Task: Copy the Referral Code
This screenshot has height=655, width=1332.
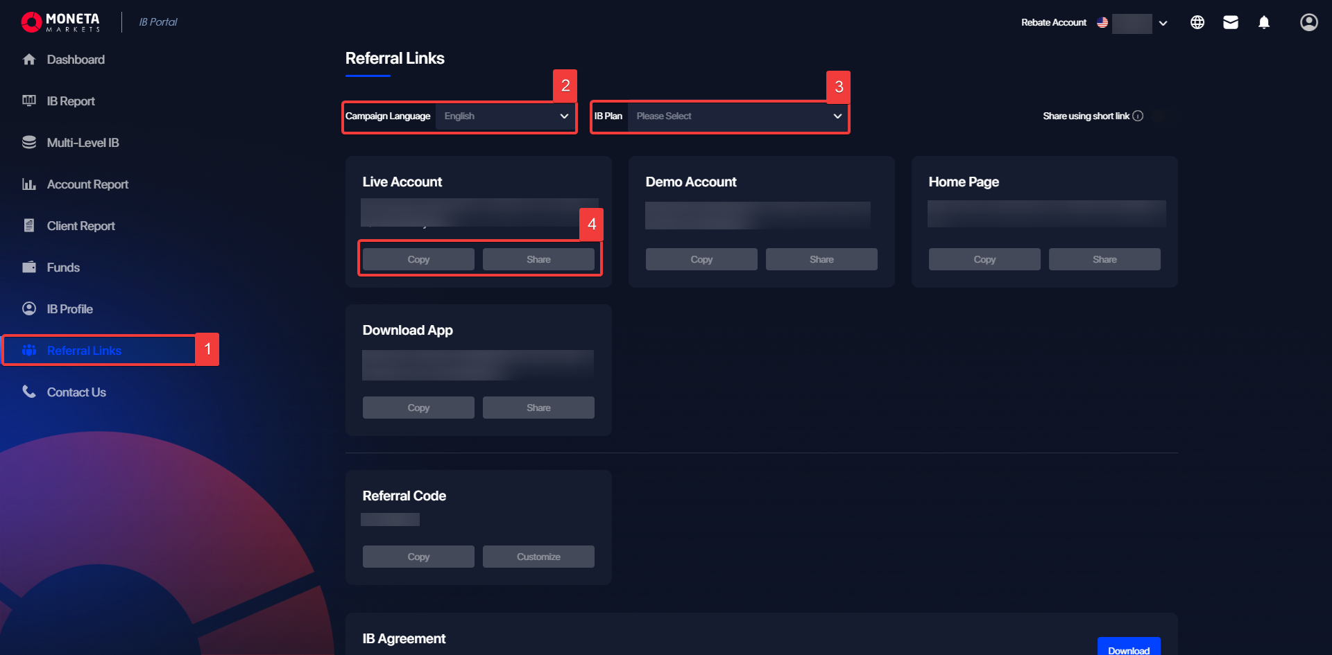Action: pyautogui.click(x=418, y=557)
